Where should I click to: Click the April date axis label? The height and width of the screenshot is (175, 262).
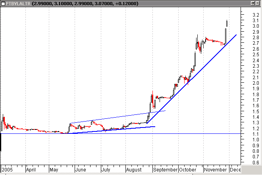[x=31, y=170]
